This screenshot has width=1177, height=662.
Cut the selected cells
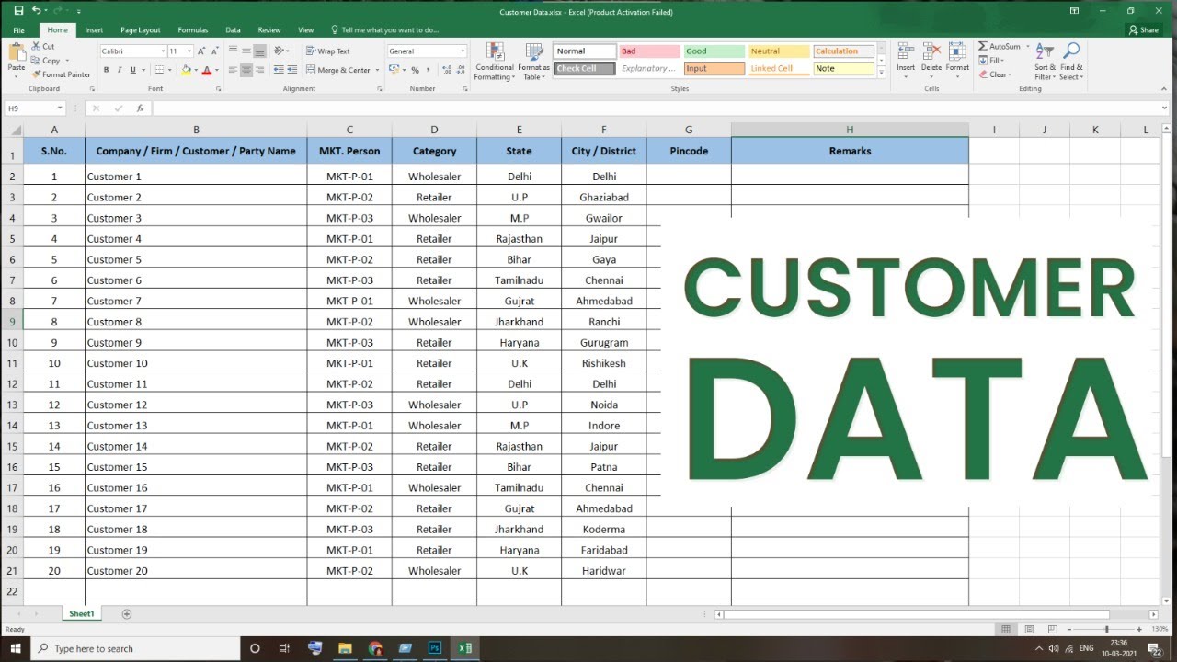(x=43, y=46)
